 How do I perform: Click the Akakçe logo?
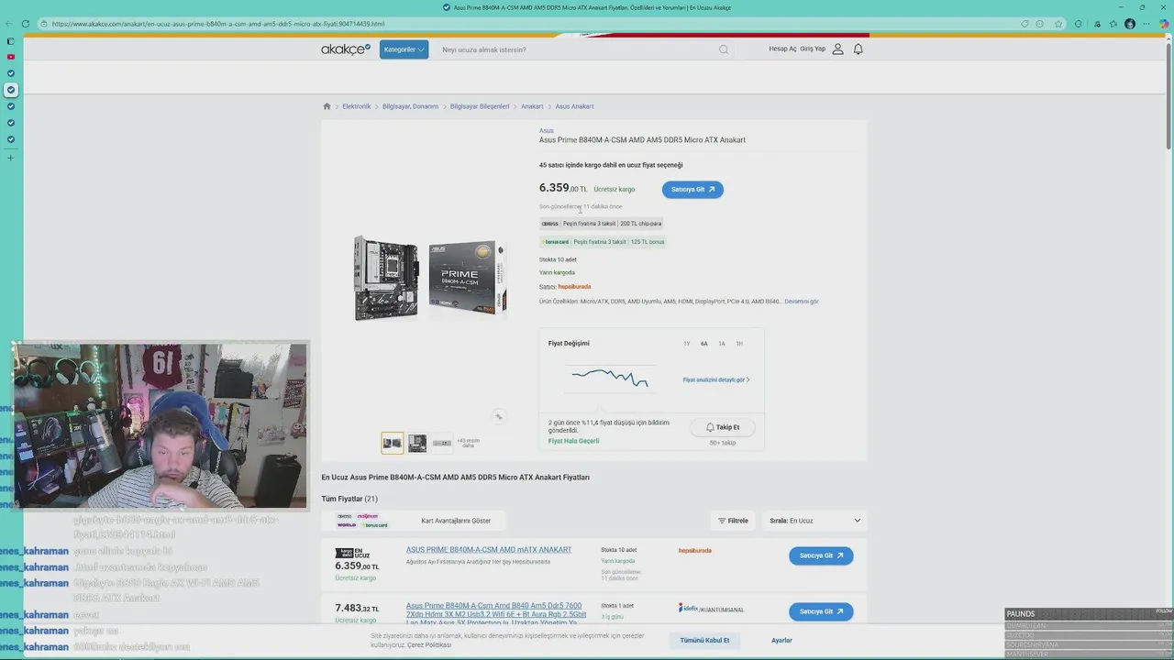coord(345,49)
